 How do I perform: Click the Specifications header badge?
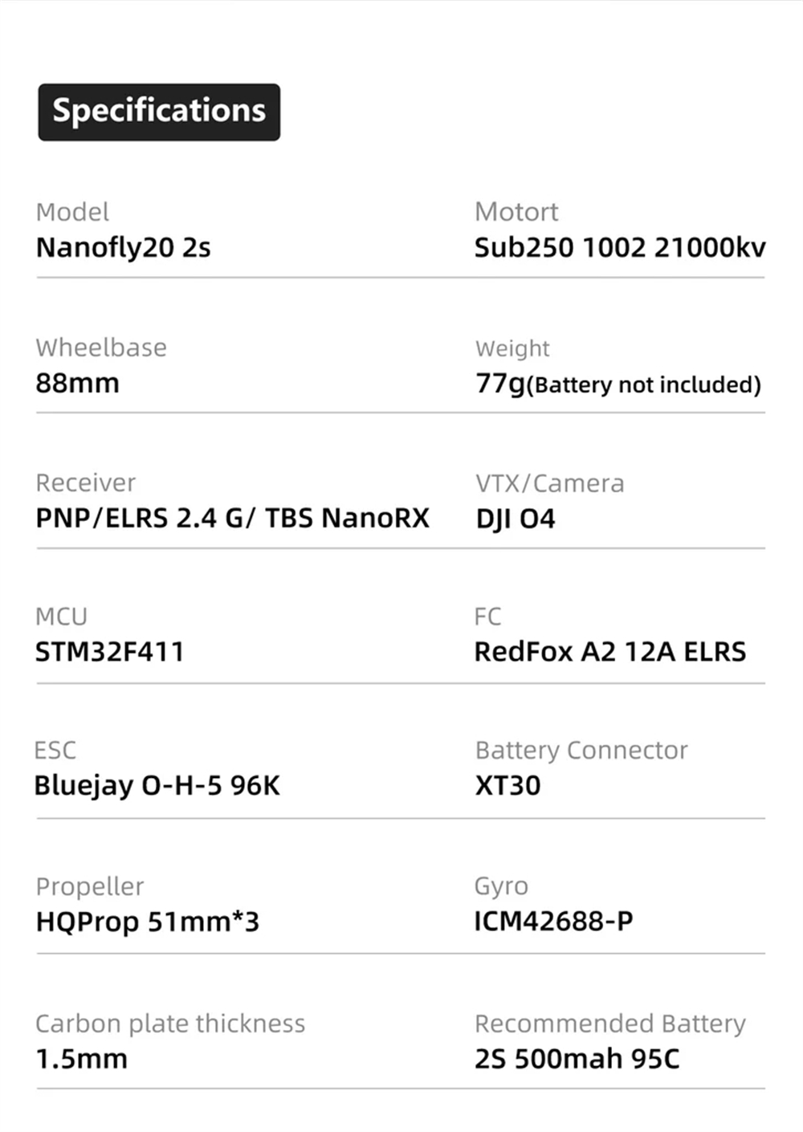159,112
